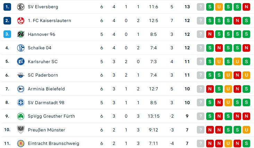Select the rank 1 promotion position badge
The image size is (254, 148).
7,7
